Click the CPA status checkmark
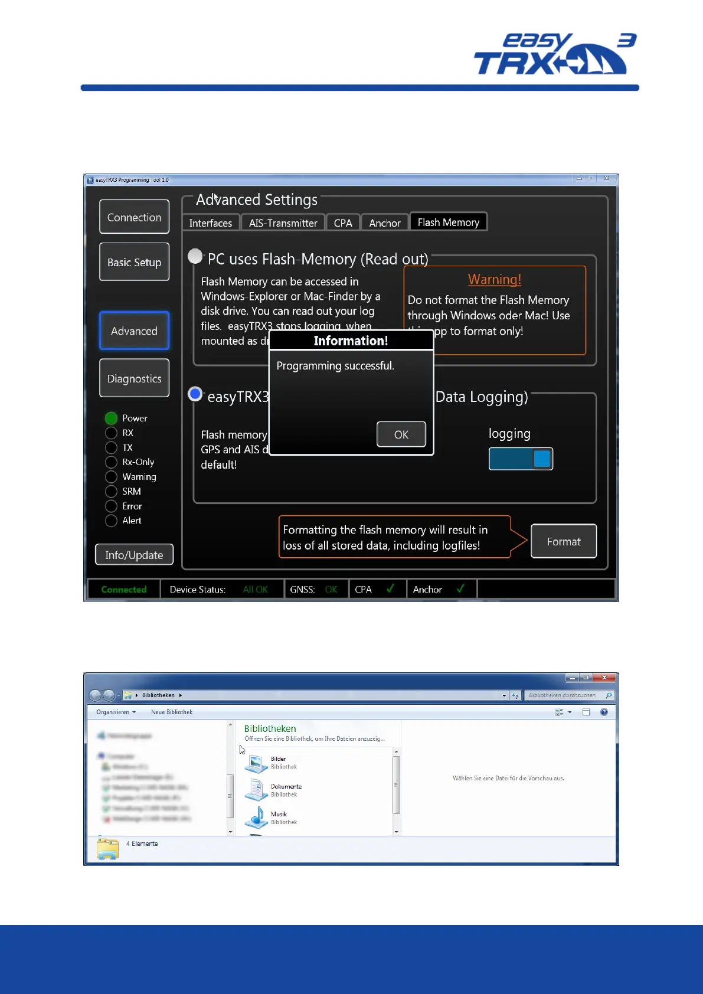Image resolution: width=703 pixels, height=994 pixels. pyautogui.click(x=390, y=588)
